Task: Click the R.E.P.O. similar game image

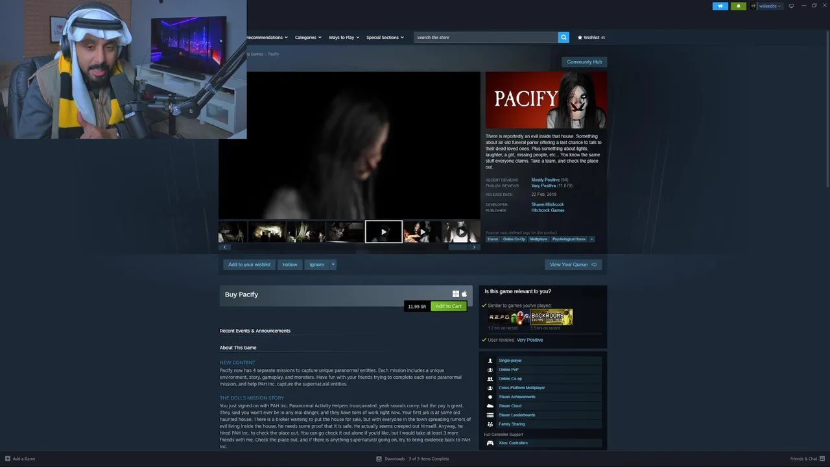Action: coord(508,317)
